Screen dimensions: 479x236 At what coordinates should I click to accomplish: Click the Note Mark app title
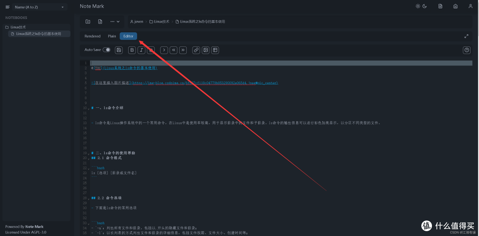(x=92, y=6)
